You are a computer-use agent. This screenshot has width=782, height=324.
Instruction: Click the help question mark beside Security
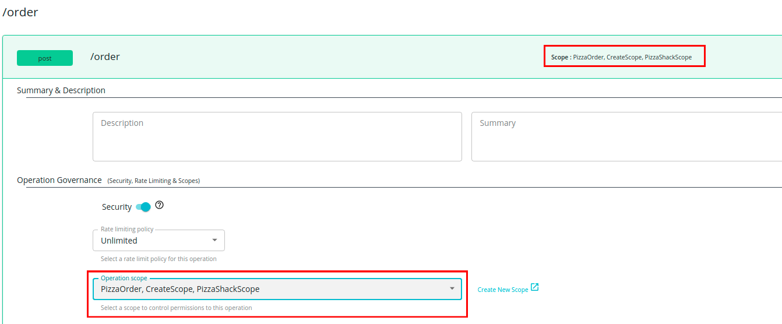tap(159, 205)
